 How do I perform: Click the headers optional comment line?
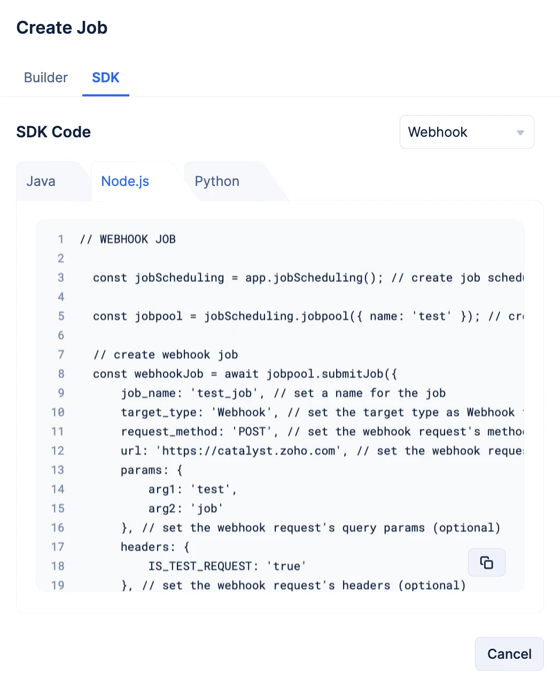click(293, 586)
